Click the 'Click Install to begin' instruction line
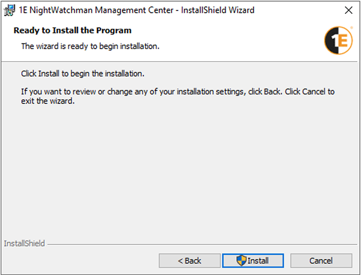361x275 pixels. click(83, 74)
